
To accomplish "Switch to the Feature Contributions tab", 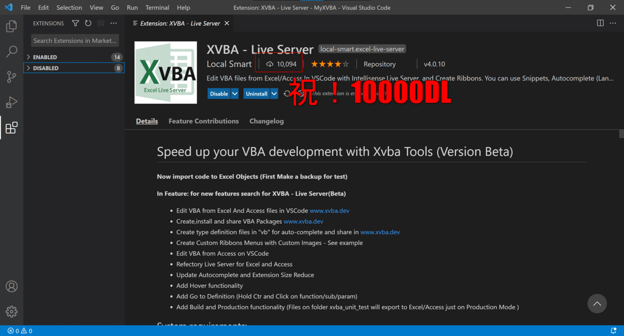I will [x=203, y=121].
